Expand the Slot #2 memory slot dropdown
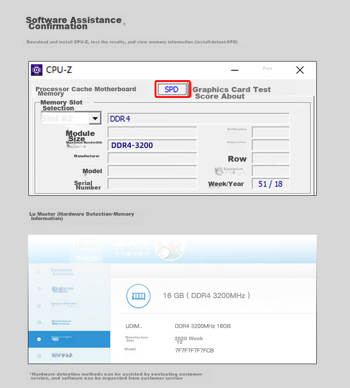The image size is (350, 388). (x=95, y=118)
